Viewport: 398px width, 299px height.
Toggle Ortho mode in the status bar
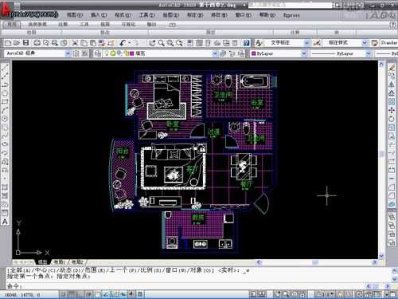(80, 294)
